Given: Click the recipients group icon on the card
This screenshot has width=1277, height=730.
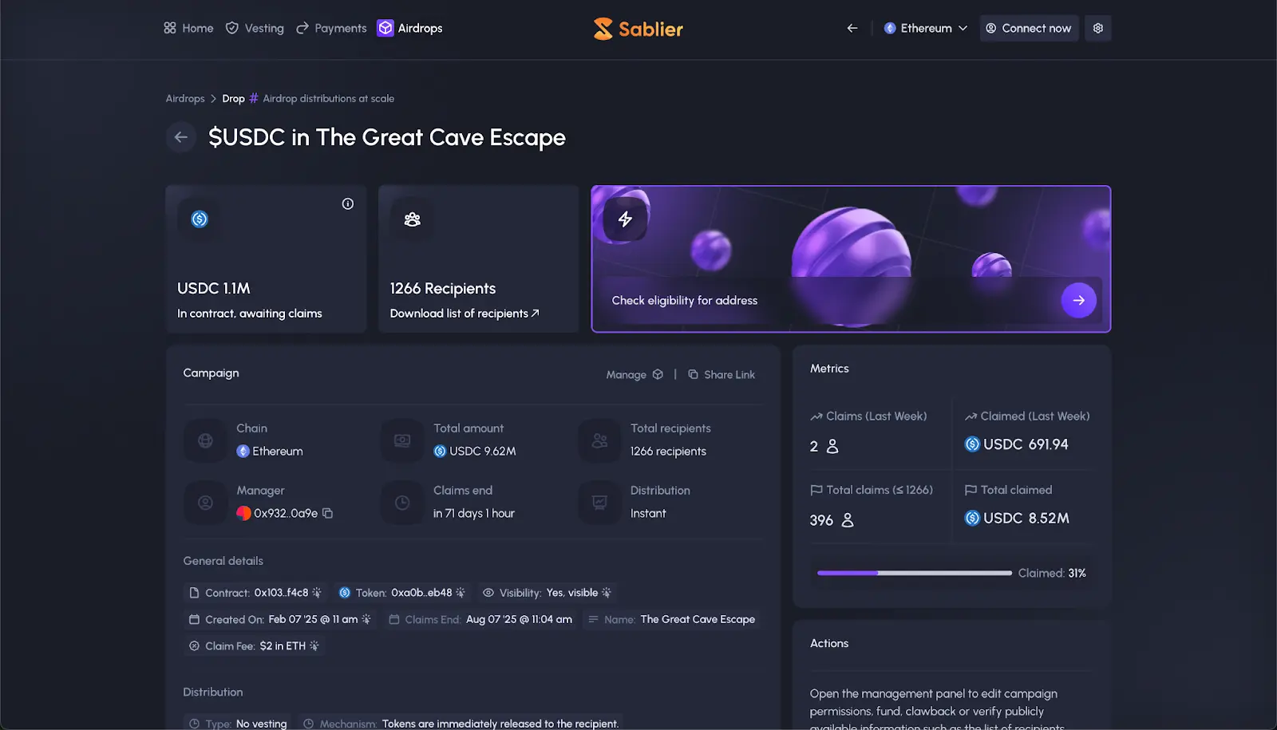Looking at the screenshot, I should pos(413,219).
